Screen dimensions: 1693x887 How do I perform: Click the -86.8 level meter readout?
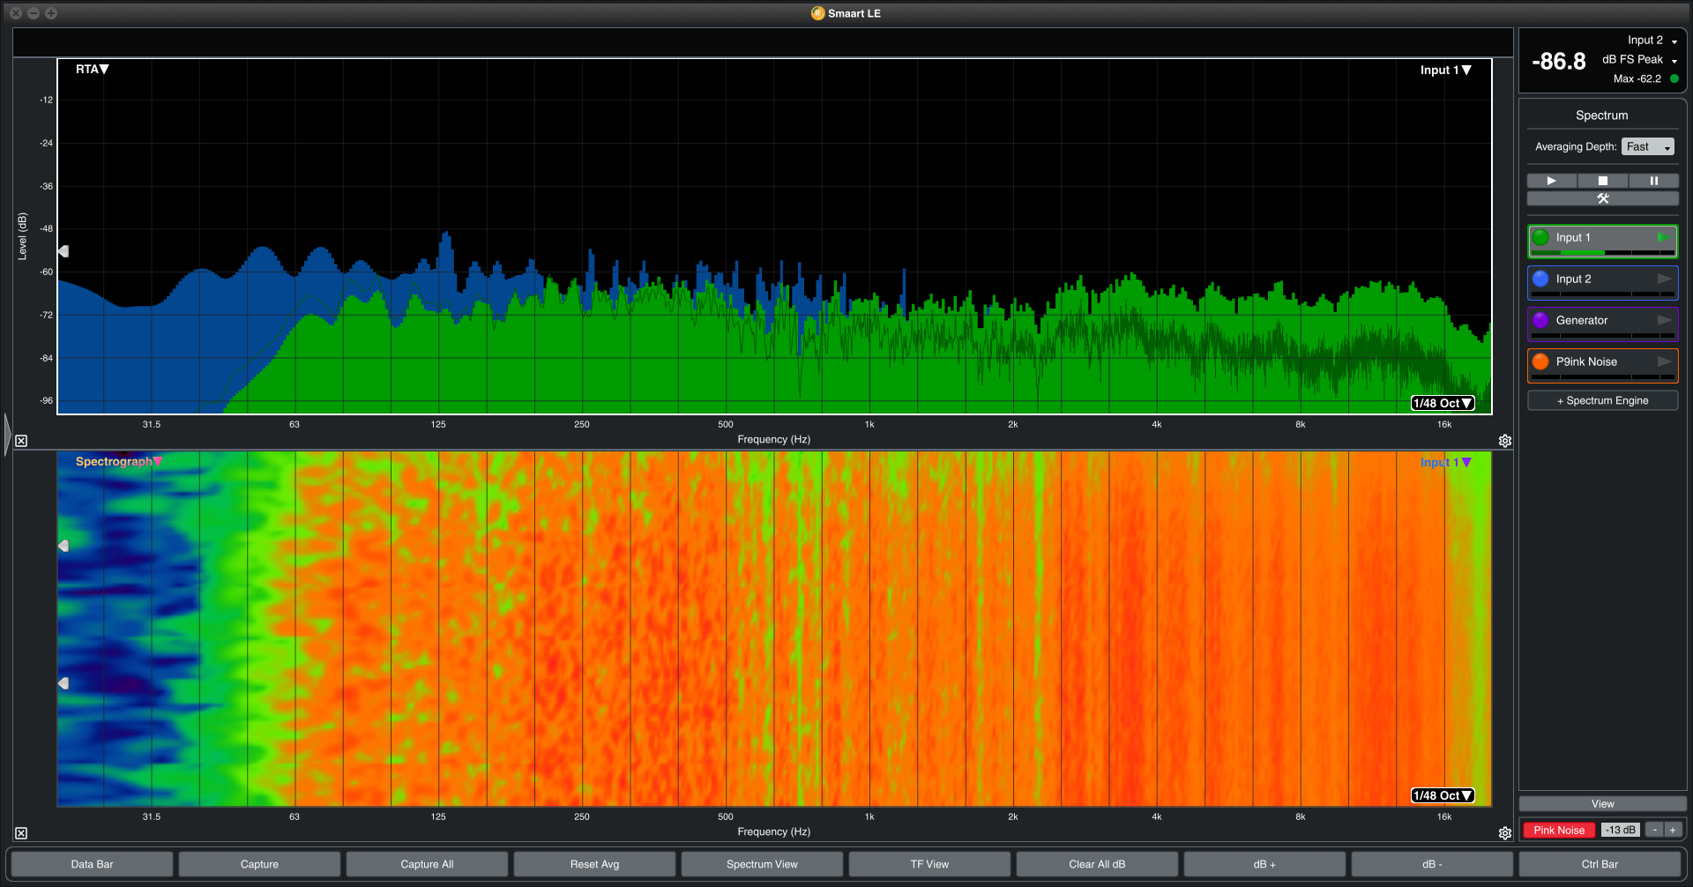coord(1558,61)
